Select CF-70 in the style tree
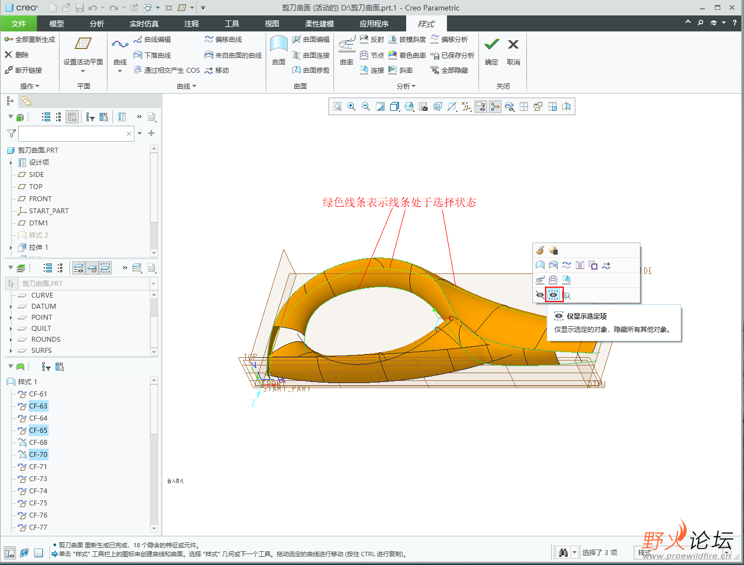This screenshot has width=744, height=565. pos(38,455)
